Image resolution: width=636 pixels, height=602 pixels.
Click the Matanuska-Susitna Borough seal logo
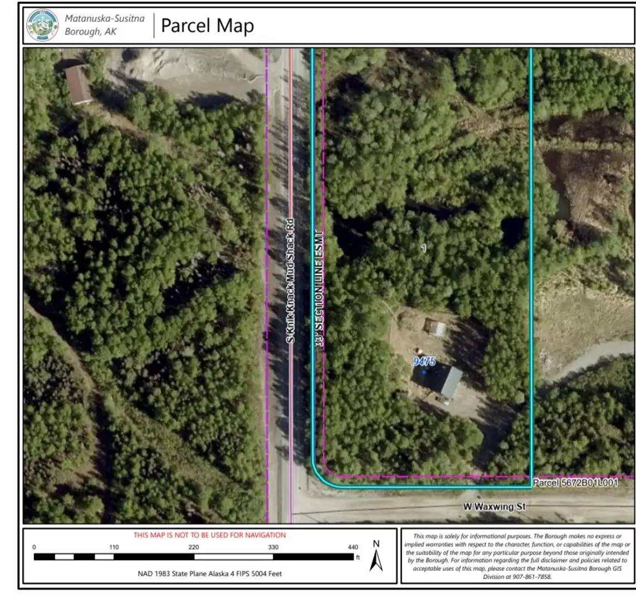pos(43,26)
